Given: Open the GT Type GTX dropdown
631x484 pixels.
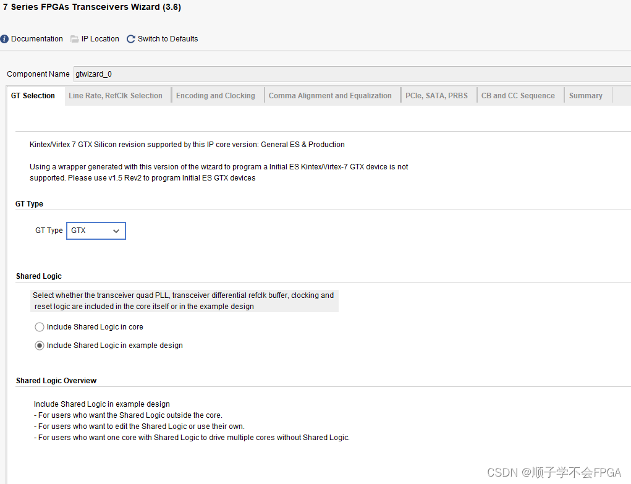Looking at the screenshot, I should 96,231.
